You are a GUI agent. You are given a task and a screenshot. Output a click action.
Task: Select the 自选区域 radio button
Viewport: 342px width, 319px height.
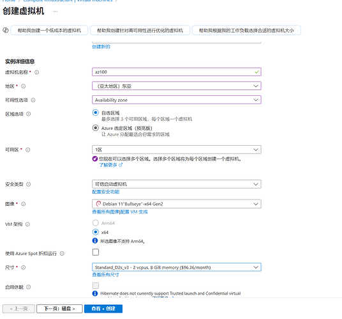point(96,113)
